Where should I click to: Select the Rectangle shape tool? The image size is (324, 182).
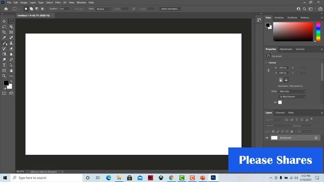pos(4,71)
